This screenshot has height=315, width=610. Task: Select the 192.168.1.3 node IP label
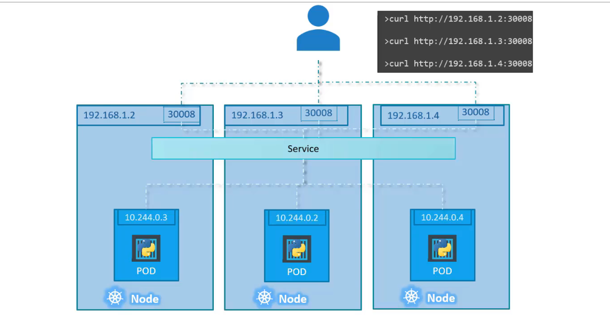point(257,115)
